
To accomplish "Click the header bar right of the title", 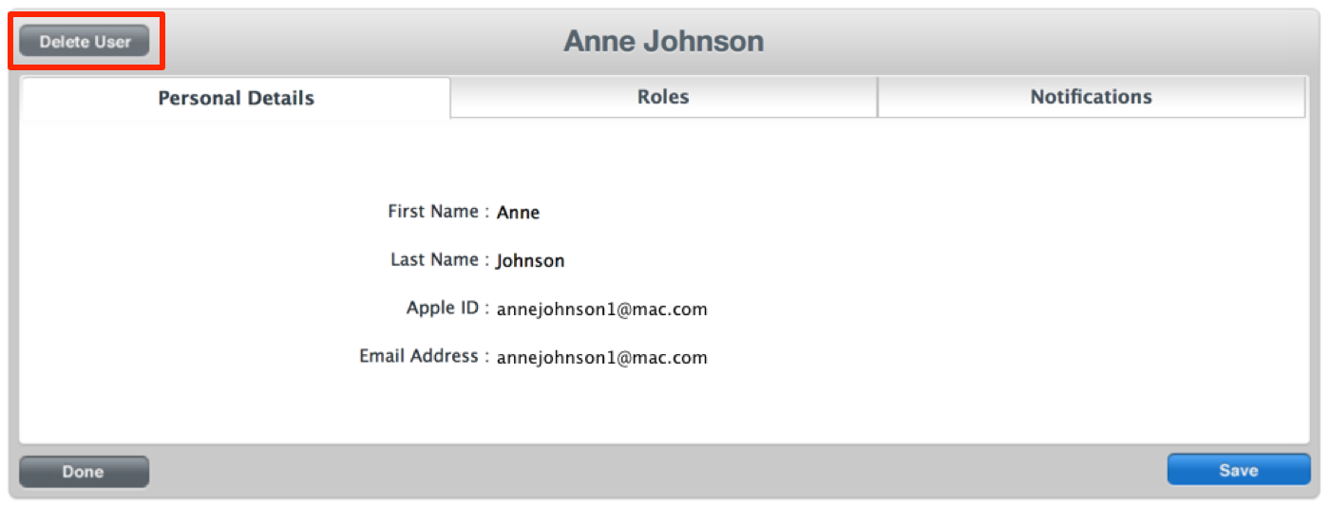I will [x=1045, y=42].
